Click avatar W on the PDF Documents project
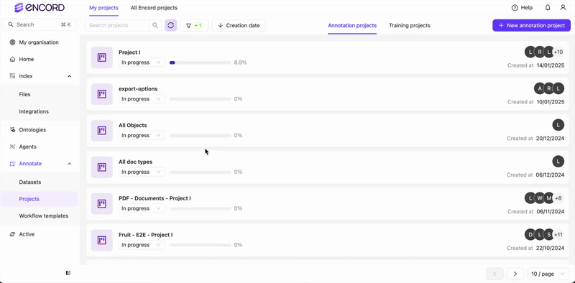575x283 pixels. click(540, 198)
